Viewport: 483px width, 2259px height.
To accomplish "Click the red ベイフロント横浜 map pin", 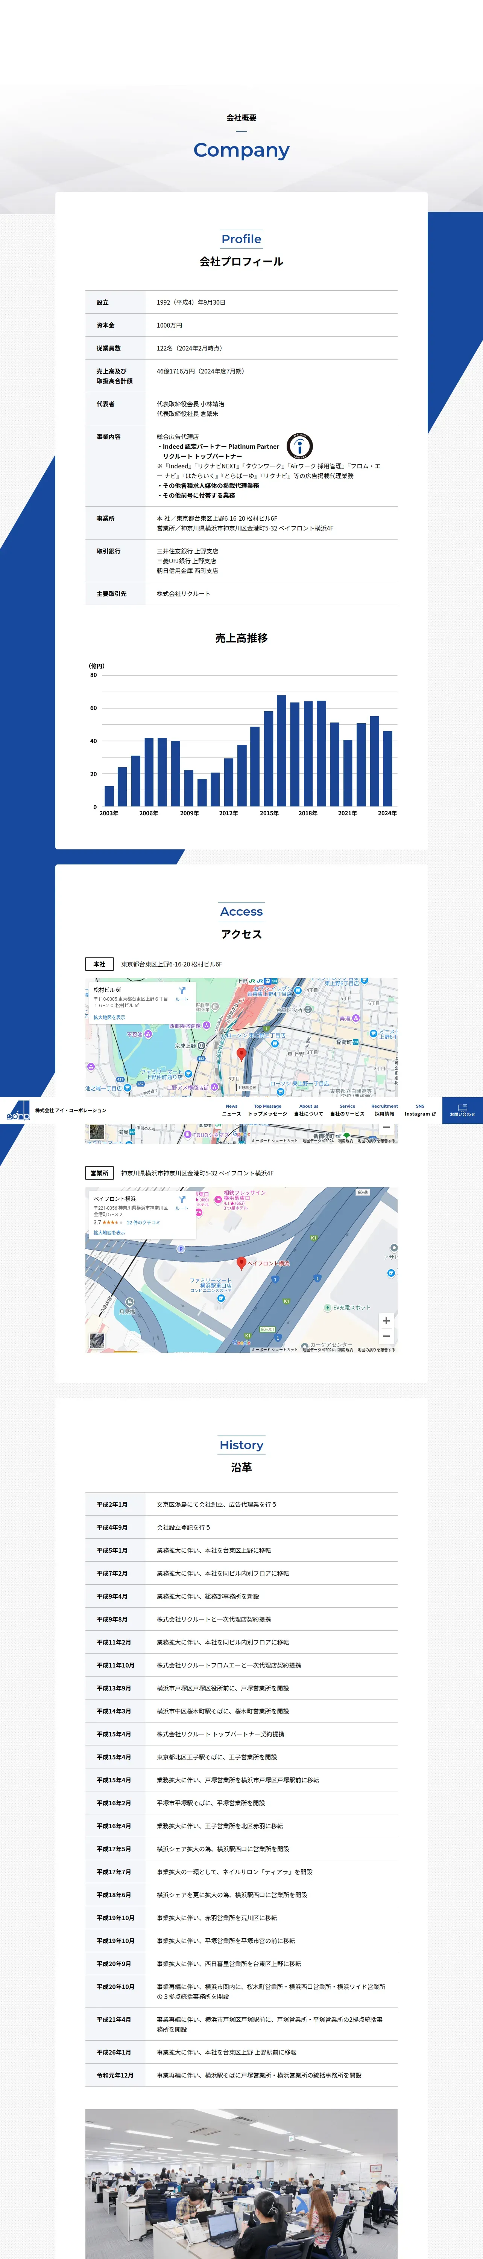I will tap(242, 1264).
